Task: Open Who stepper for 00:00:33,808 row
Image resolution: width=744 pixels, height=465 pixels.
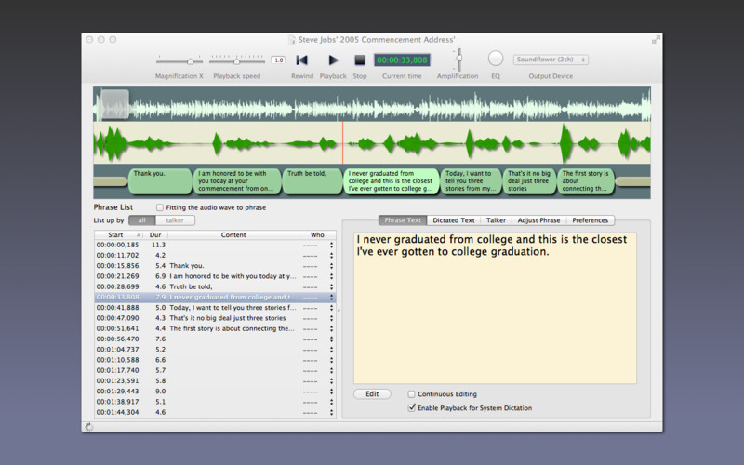Action: coord(331,297)
